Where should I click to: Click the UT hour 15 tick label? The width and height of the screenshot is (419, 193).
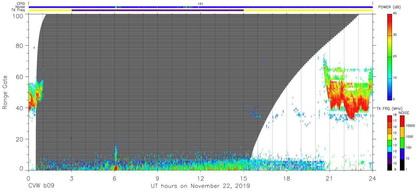point(244,178)
